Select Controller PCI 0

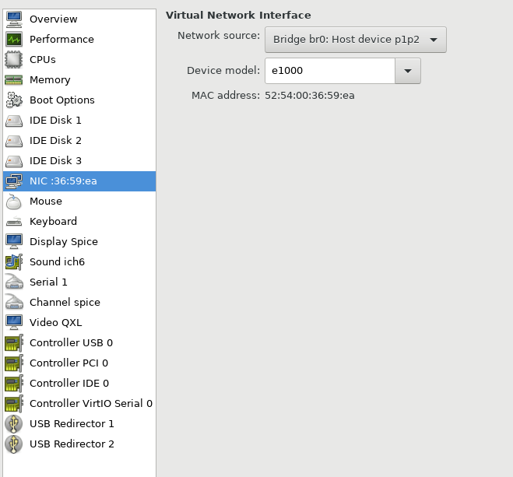coord(79,363)
